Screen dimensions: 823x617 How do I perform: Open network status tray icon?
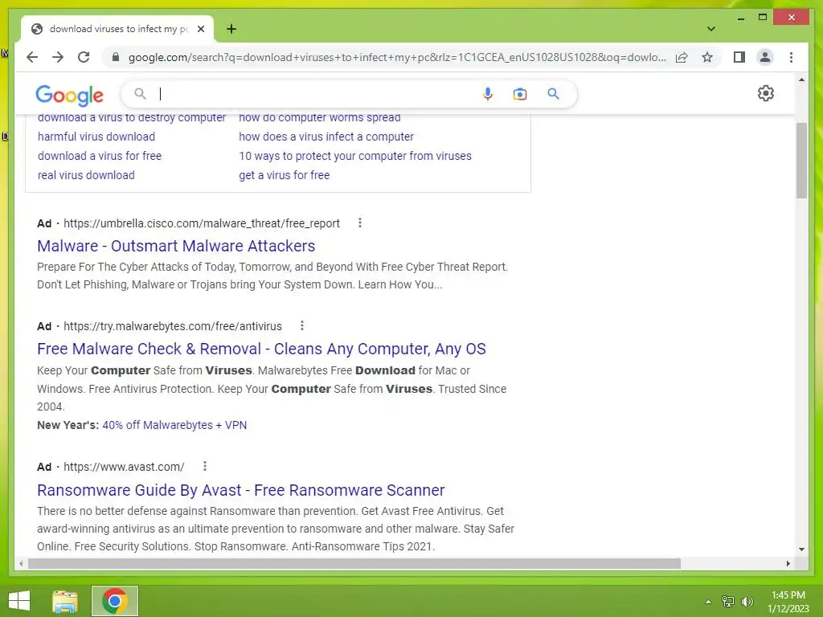pos(728,602)
